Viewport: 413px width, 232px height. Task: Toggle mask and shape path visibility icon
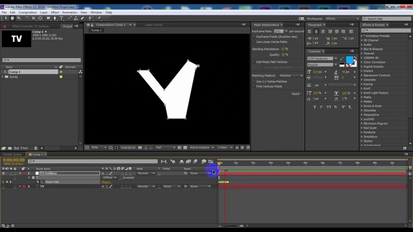point(116,148)
